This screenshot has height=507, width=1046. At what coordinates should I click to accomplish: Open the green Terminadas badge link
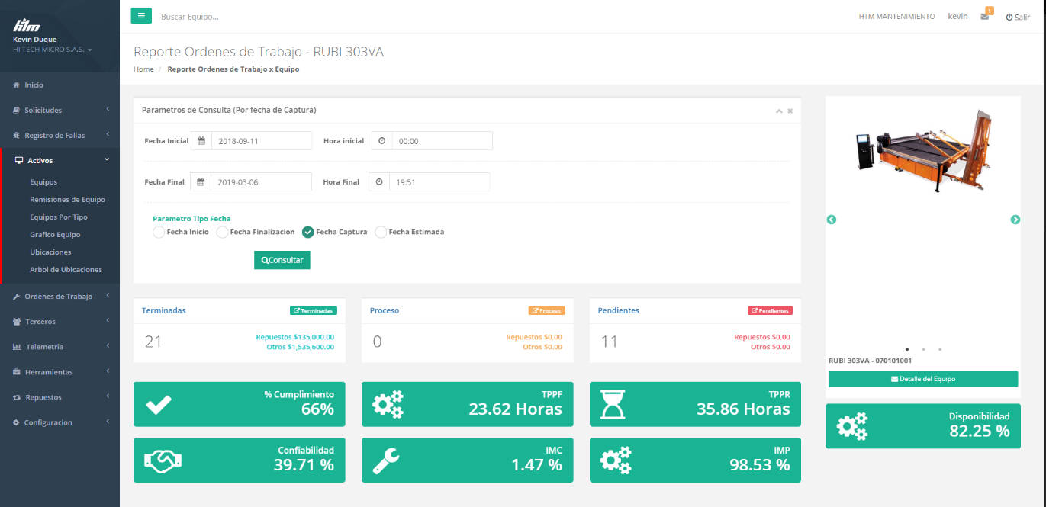[314, 311]
